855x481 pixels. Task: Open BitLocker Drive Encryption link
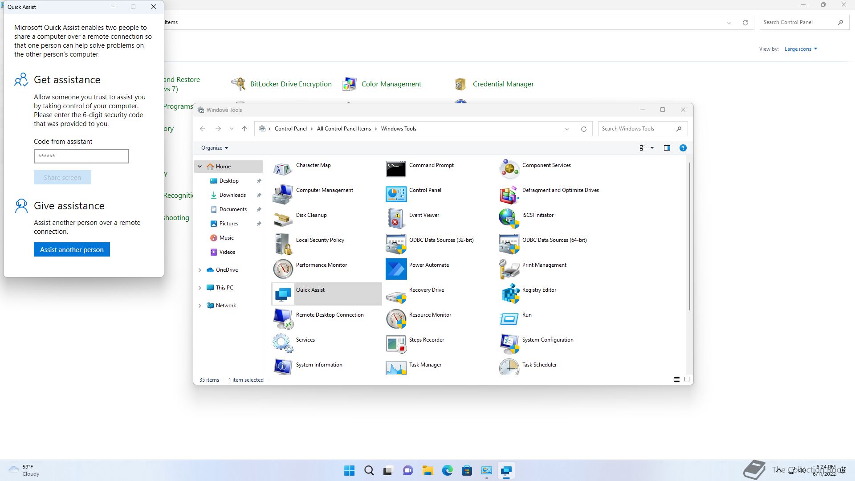[x=291, y=84]
